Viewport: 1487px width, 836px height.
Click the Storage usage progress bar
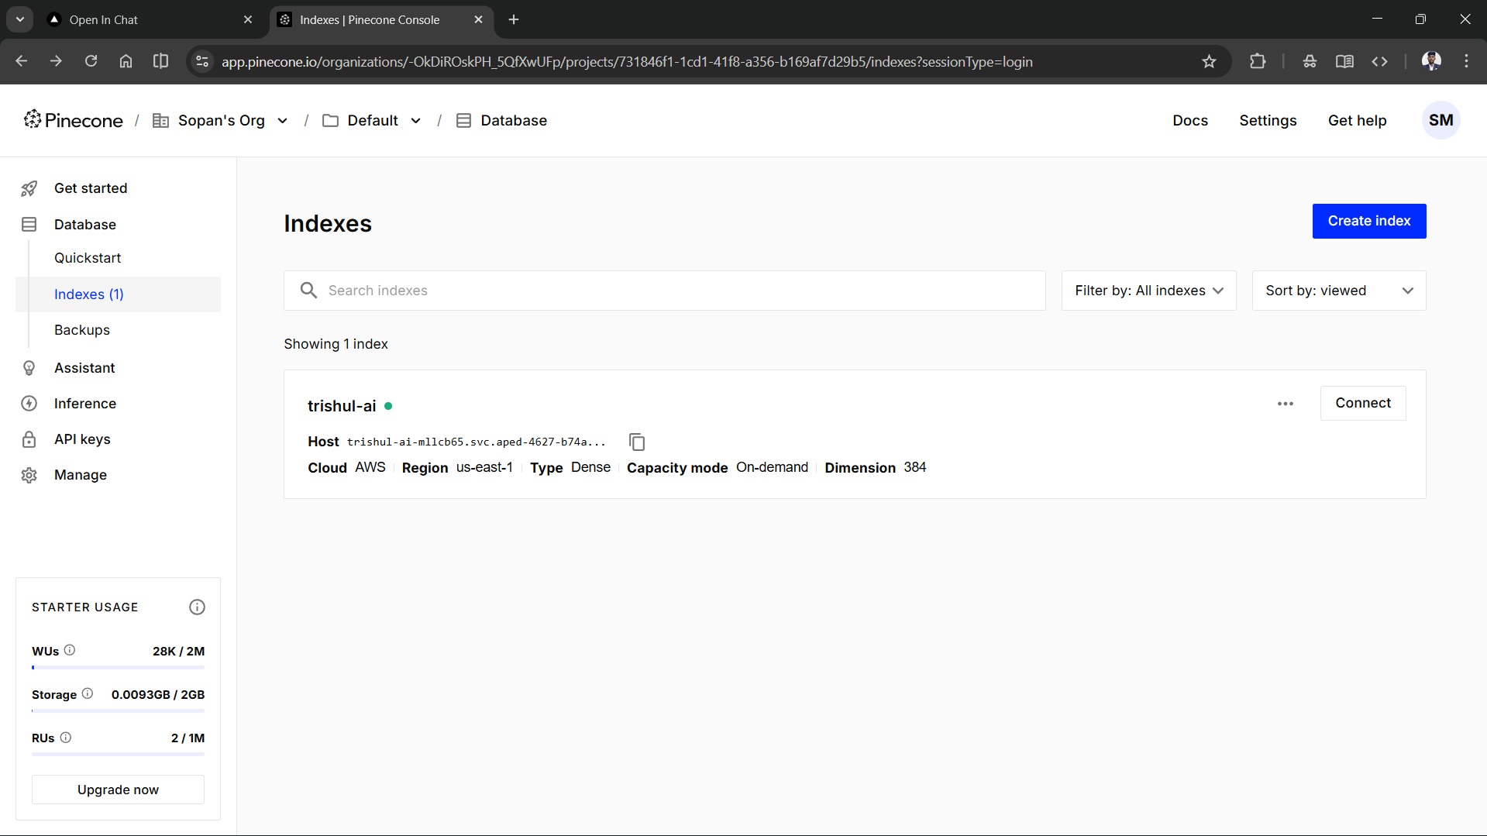(118, 710)
